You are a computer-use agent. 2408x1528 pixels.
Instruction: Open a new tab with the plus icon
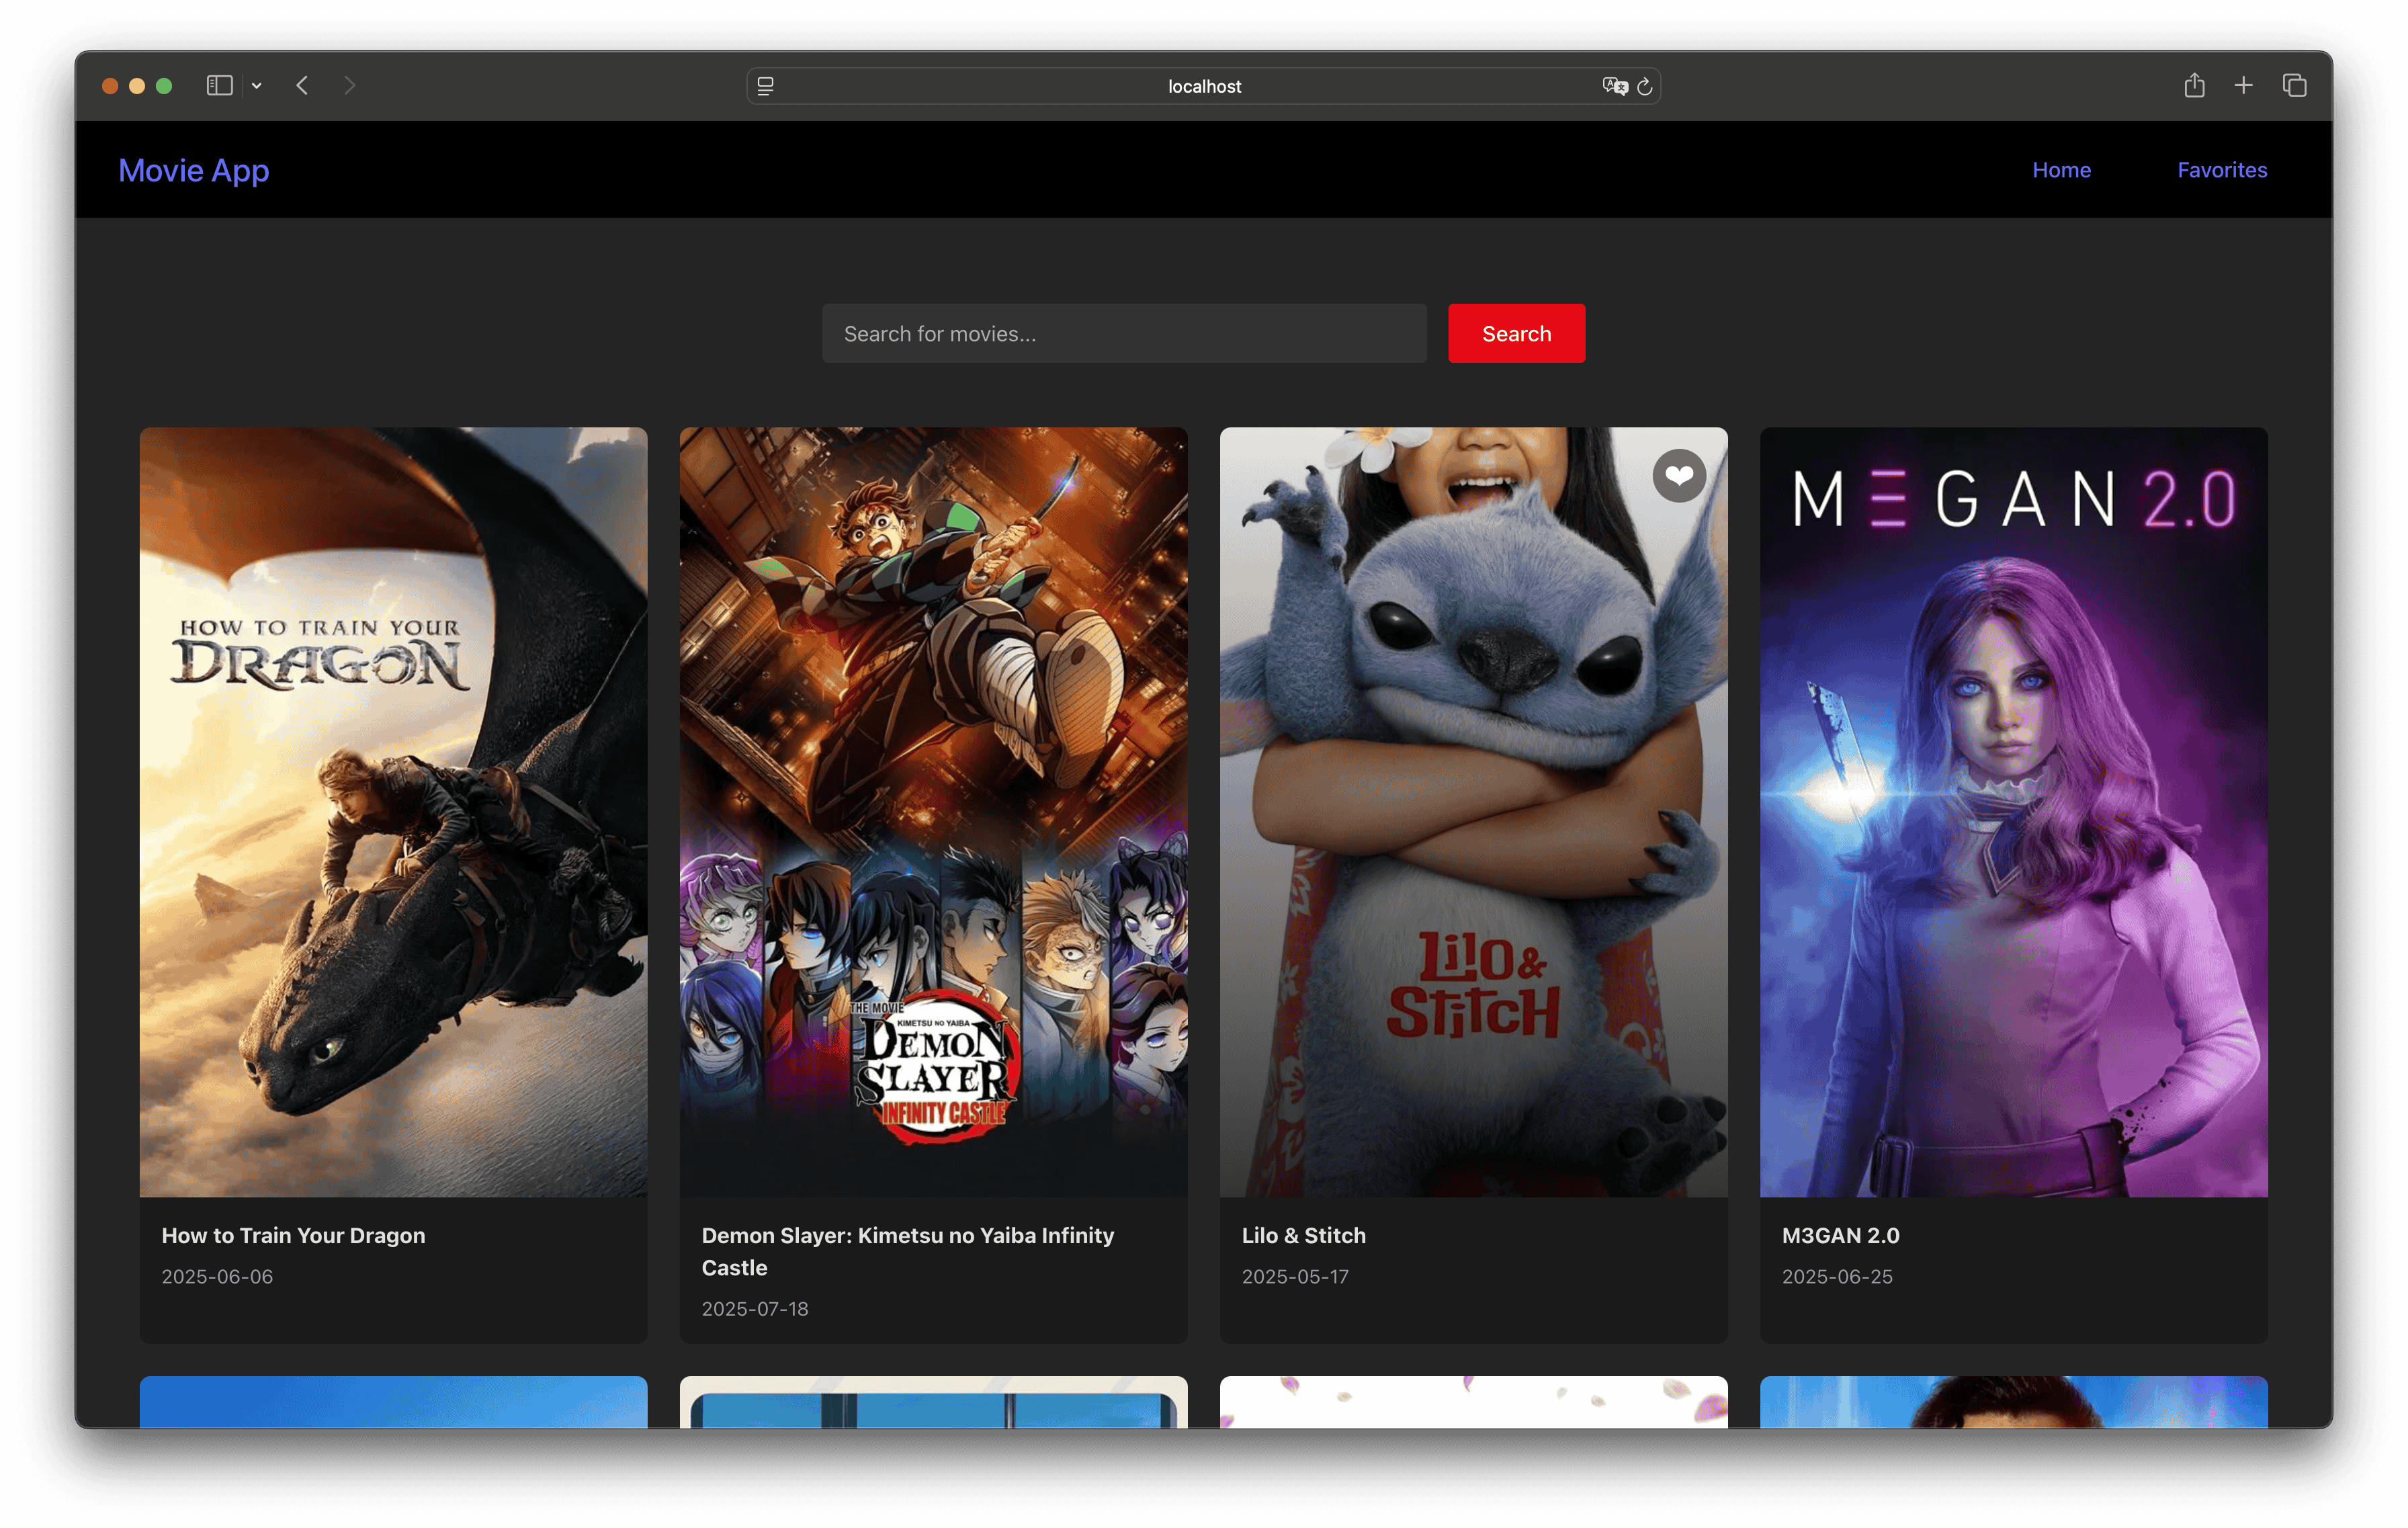coord(2243,85)
